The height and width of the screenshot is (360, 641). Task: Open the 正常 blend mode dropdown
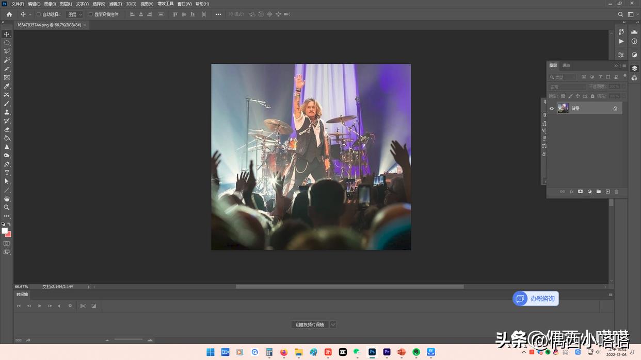(x=567, y=87)
